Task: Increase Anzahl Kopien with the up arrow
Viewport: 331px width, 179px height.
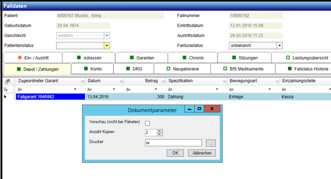Action: point(160,131)
